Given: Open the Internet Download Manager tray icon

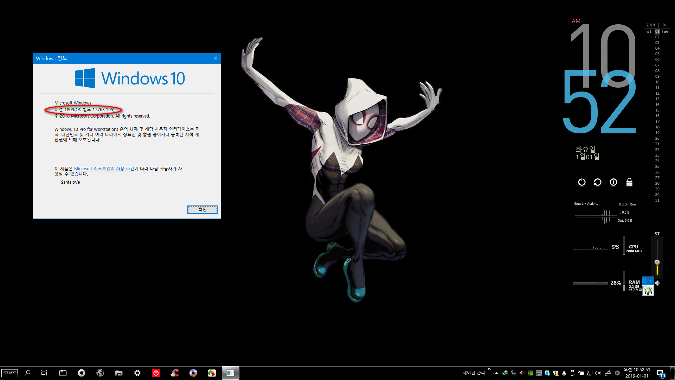Looking at the screenshot, I should pos(505,373).
